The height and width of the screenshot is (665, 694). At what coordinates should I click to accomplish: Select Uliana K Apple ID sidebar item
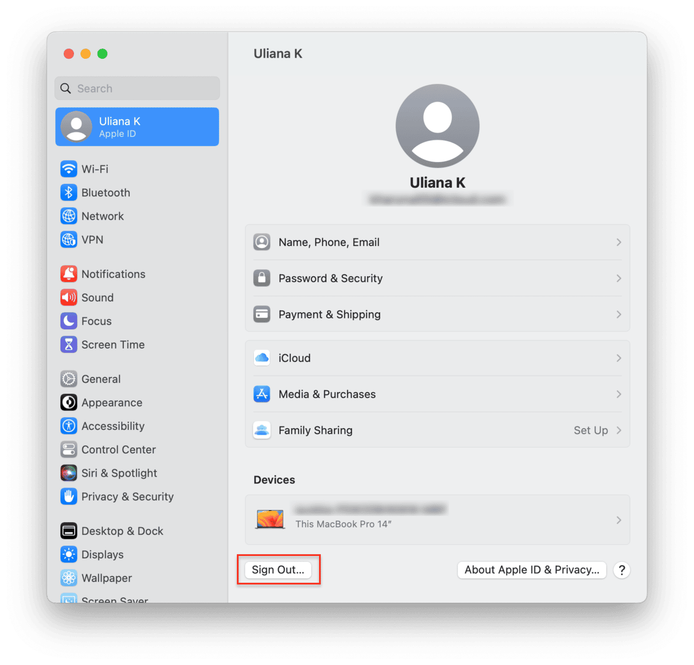point(137,127)
